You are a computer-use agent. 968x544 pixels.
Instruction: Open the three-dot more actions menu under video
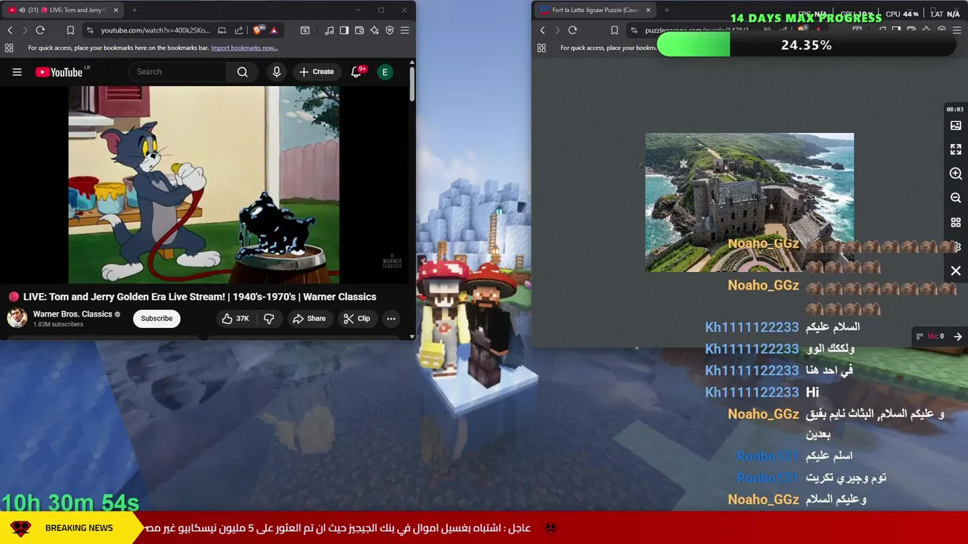pos(391,318)
